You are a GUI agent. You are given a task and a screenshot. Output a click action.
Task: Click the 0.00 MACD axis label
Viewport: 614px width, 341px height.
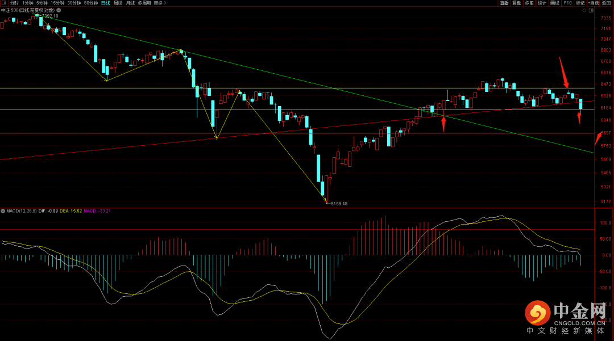coord(606,255)
